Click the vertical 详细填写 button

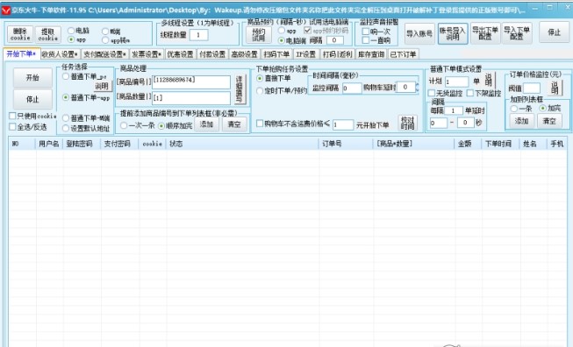coord(239,89)
